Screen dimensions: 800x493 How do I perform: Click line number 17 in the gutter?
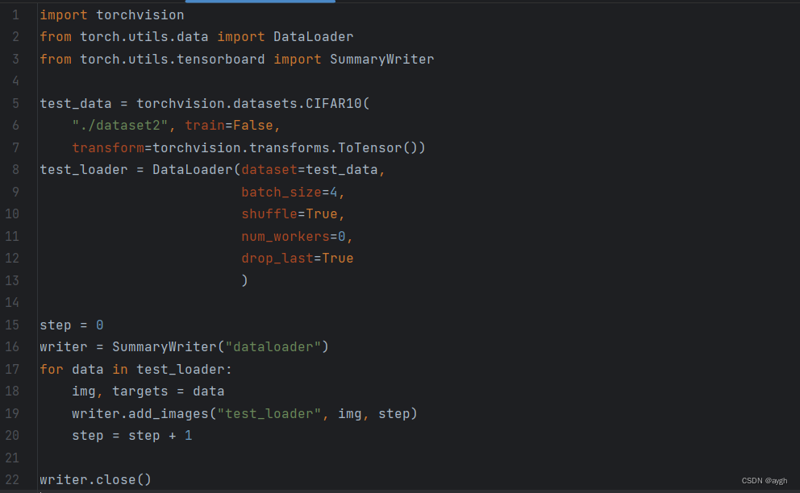coord(12,369)
